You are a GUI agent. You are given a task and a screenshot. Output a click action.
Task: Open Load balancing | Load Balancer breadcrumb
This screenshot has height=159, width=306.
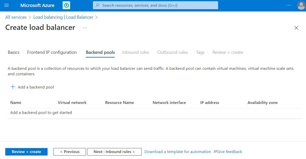63,17
